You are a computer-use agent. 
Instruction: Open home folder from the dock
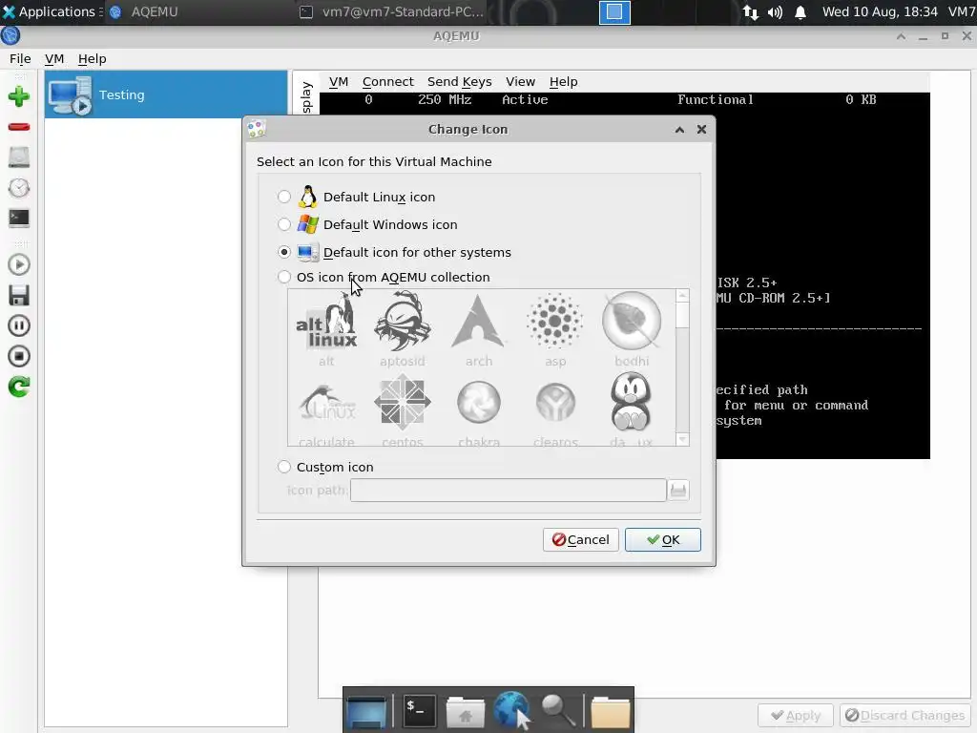pyautogui.click(x=465, y=710)
